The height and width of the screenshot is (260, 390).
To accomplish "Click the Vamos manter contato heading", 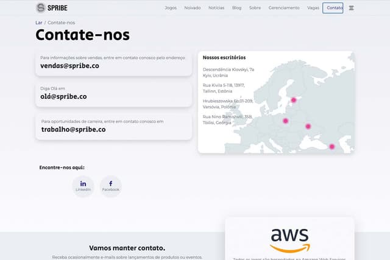I will 127,248.
